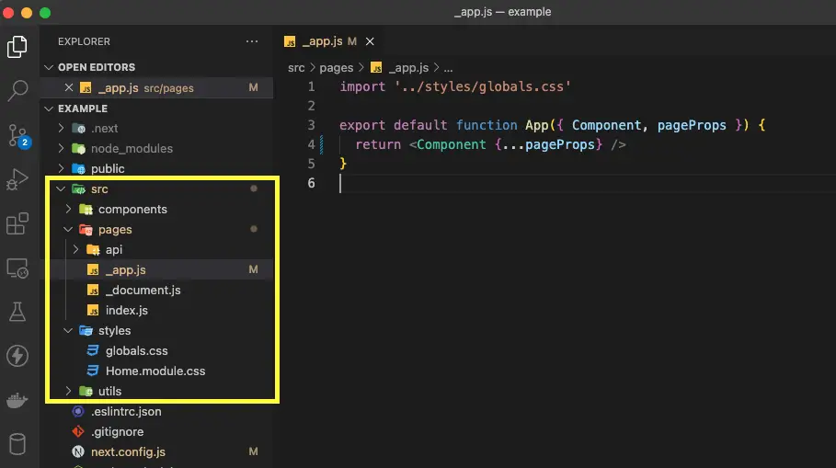Expand the node_modules folder

click(62, 149)
